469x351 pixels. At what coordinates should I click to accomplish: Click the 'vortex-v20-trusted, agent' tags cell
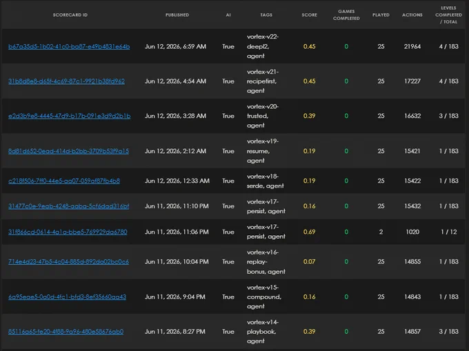point(263,116)
